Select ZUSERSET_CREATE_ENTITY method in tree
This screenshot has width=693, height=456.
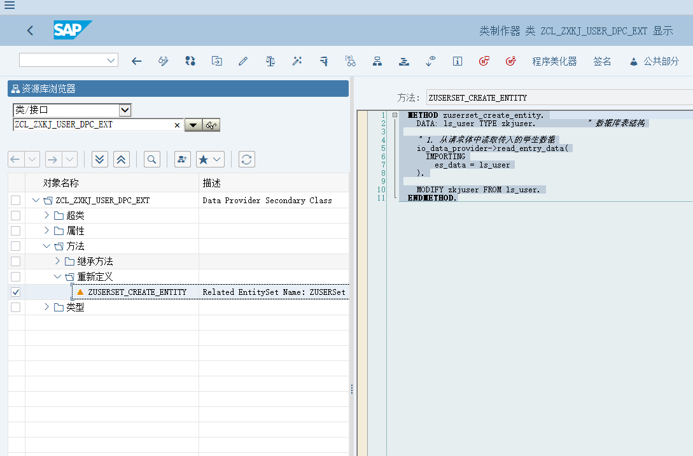(x=137, y=292)
